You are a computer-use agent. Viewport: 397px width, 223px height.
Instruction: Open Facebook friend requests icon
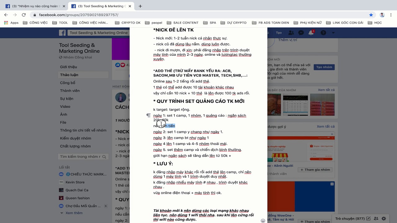click(291, 33)
